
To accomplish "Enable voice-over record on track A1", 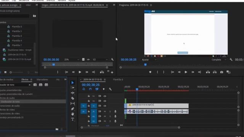I will point(115,112).
